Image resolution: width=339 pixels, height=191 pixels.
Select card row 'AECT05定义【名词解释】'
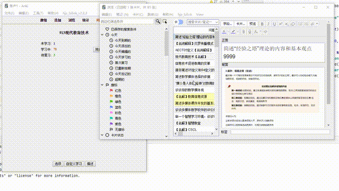click(x=194, y=50)
